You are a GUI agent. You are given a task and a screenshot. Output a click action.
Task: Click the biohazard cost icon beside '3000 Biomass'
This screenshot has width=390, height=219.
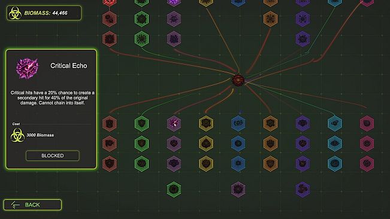pos(17,135)
